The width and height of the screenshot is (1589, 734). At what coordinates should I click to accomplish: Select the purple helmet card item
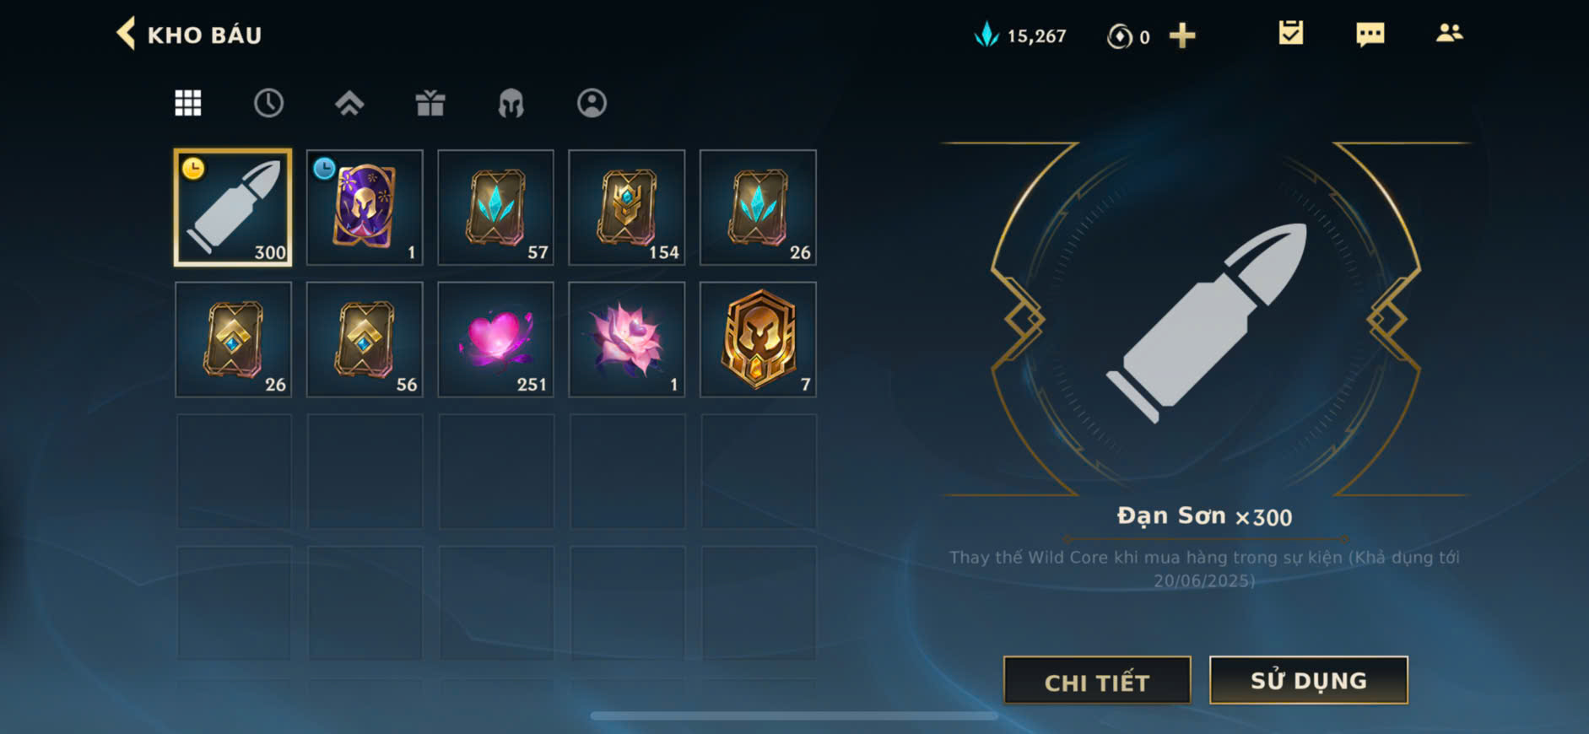(x=365, y=208)
